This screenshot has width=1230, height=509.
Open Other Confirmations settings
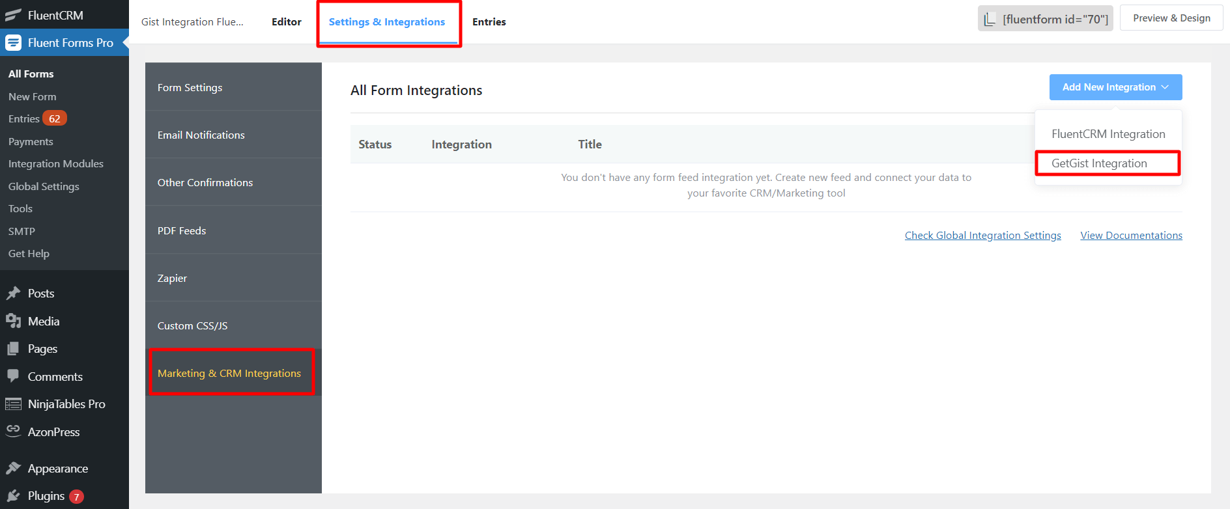click(x=233, y=182)
